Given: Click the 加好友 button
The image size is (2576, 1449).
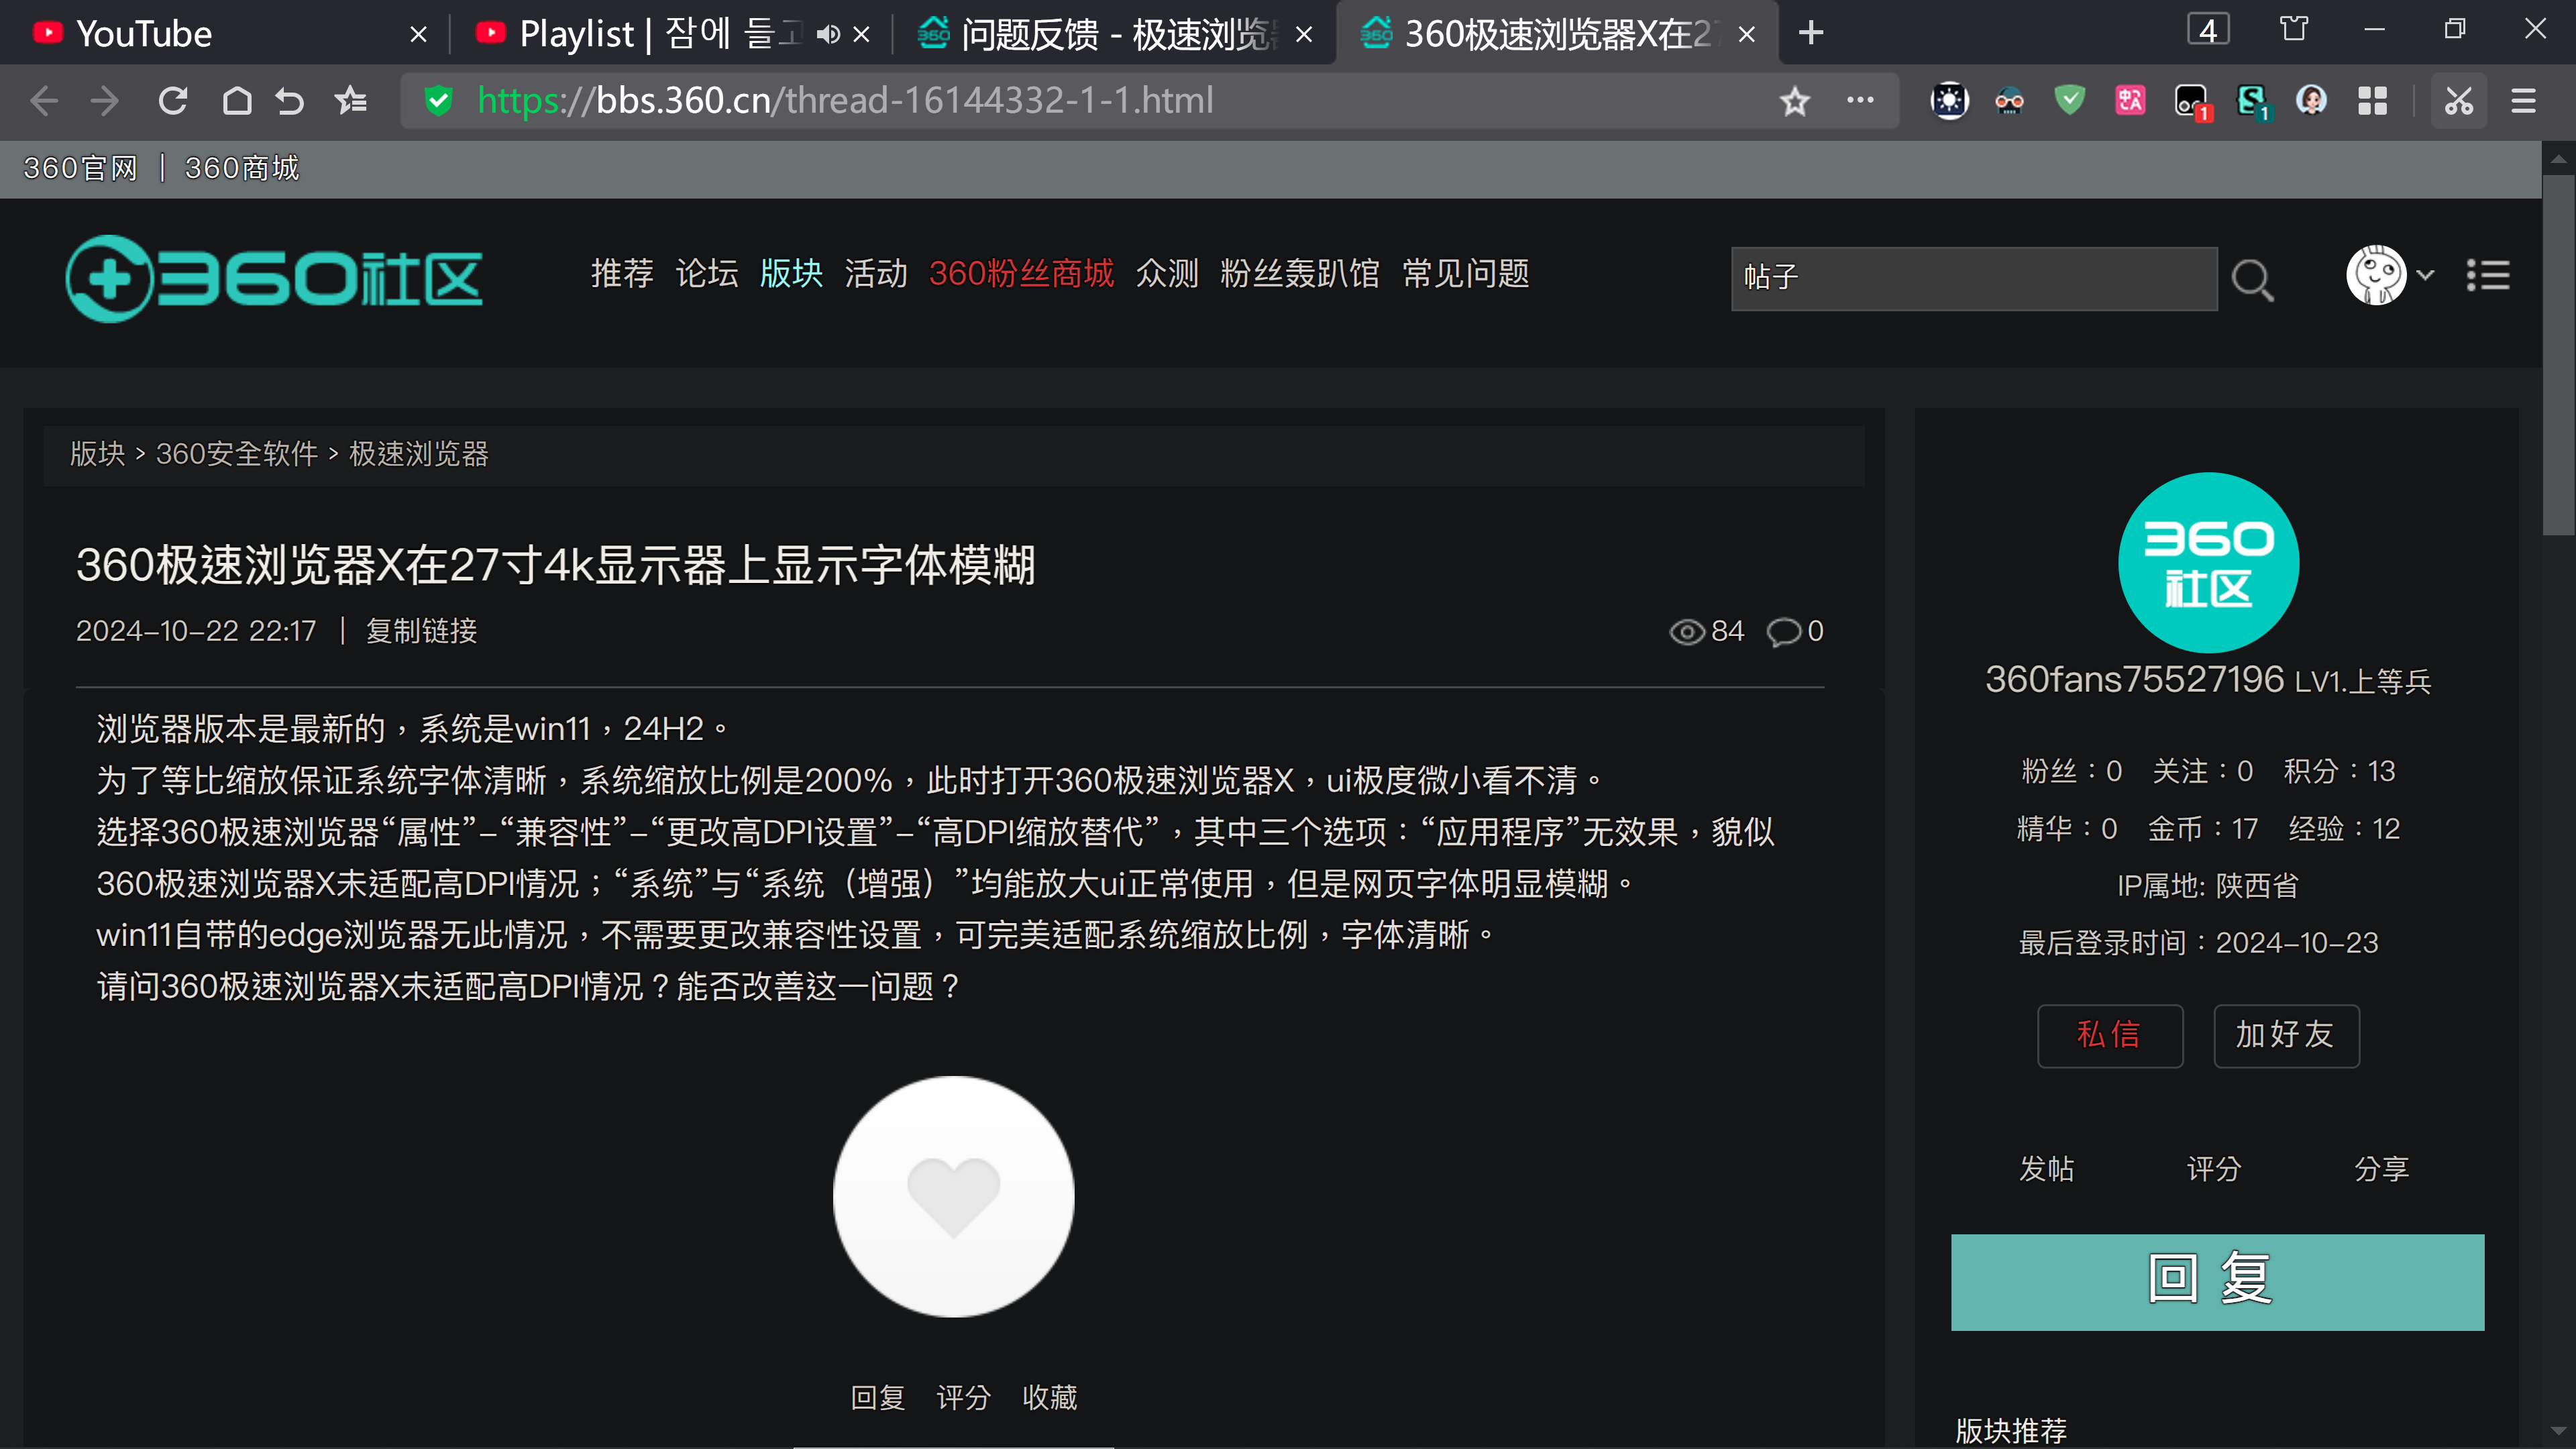Looking at the screenshot, I should (2286, 1035).
